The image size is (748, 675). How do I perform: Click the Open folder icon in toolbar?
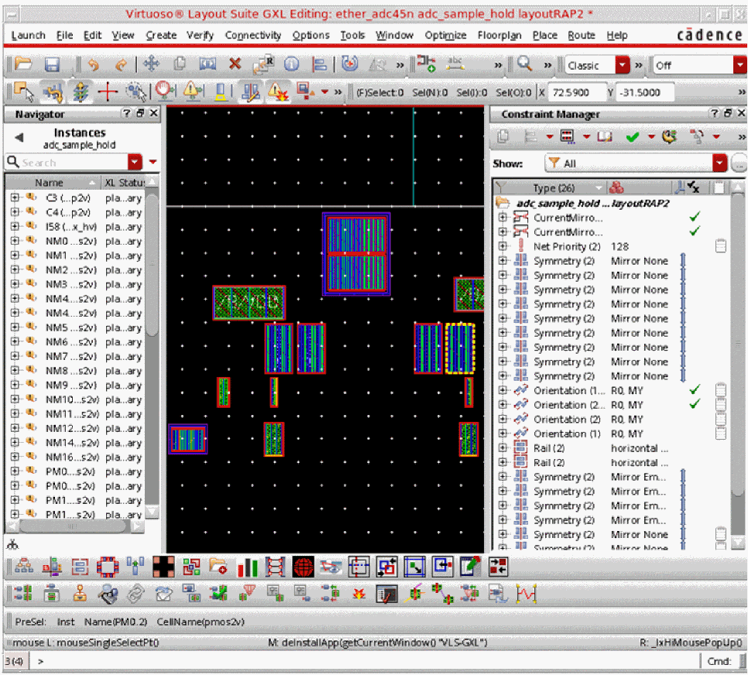pyautogui.click(x=22, y=65)
